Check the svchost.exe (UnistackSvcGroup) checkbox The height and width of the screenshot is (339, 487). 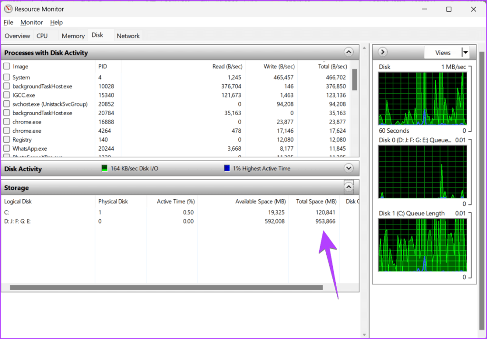[x=7, y=104]
